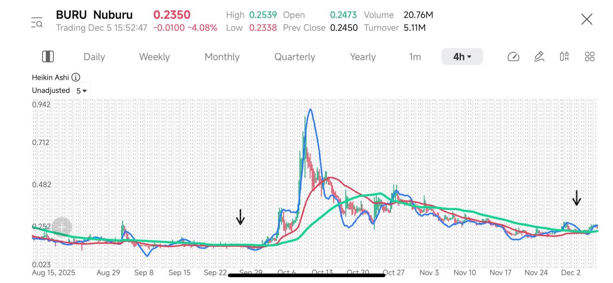Image resolution: width=613 pixels, height=283 pixels.
Task: Click the BURU Nuburu ticker title
Action: coord(94,15)
